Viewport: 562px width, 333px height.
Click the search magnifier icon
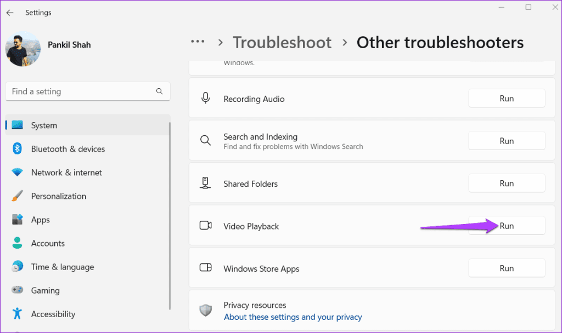point(159,91)
